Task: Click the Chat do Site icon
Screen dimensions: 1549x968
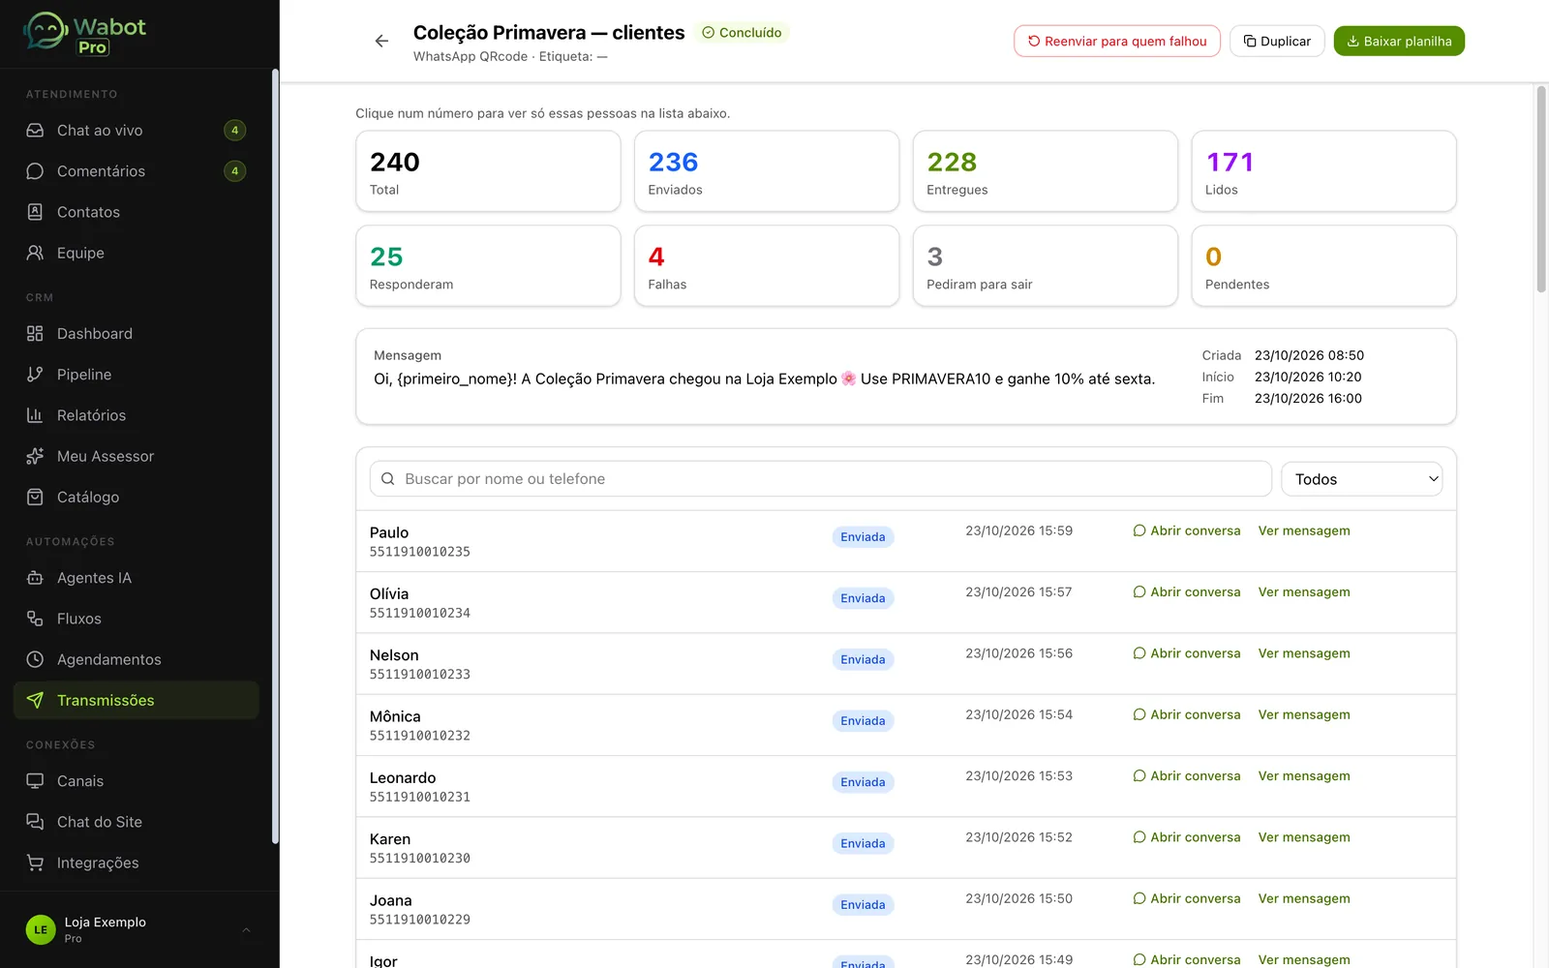Action: [x=35, y=822]
